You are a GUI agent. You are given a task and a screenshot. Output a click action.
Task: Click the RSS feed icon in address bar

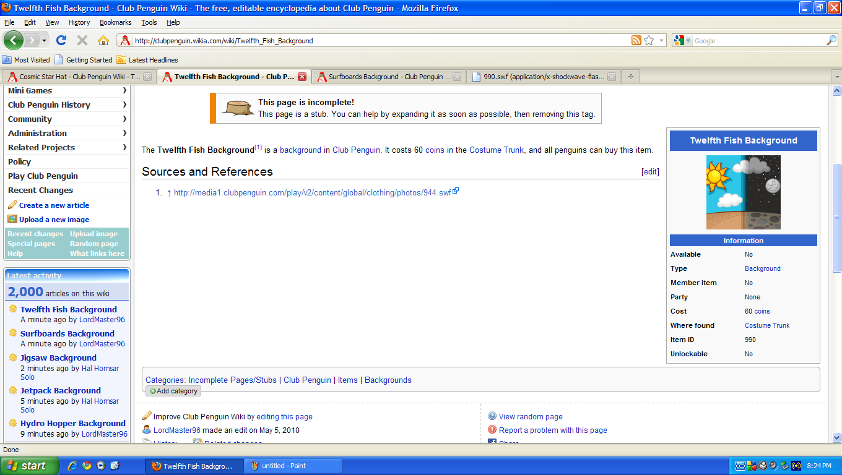(x=636, y=40)
